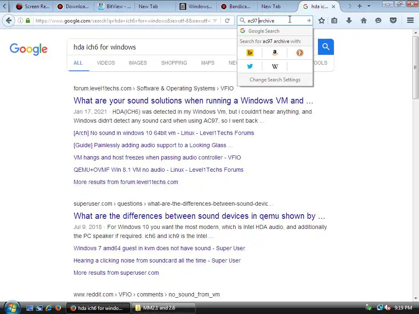Switch to the SHOPPING results tab

(x=174, y=63)
